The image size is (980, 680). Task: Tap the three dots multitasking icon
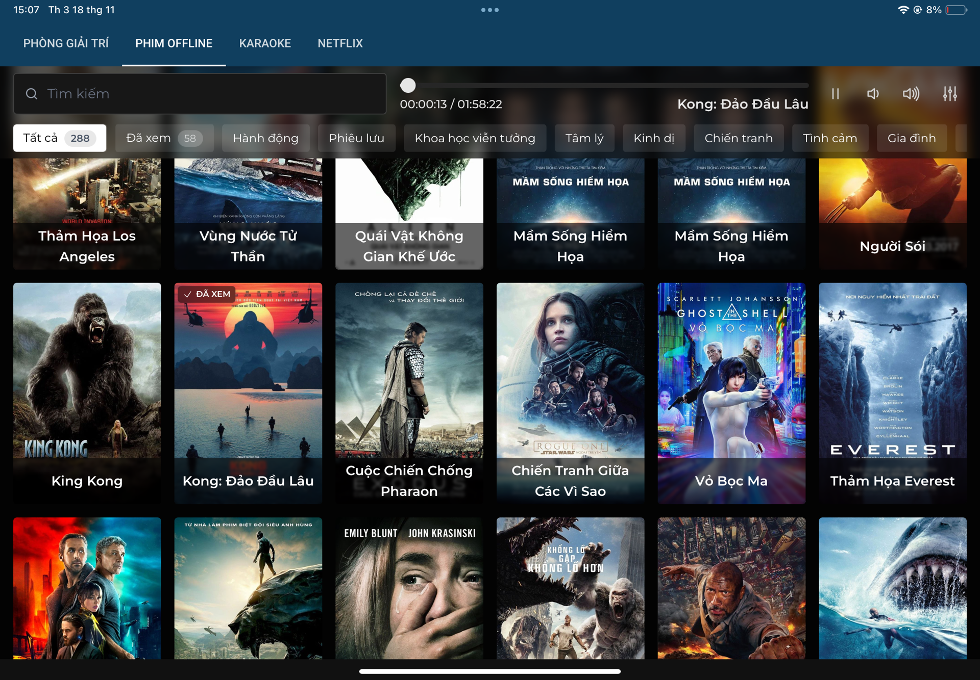pyautogui.click(x=489, y=10)
